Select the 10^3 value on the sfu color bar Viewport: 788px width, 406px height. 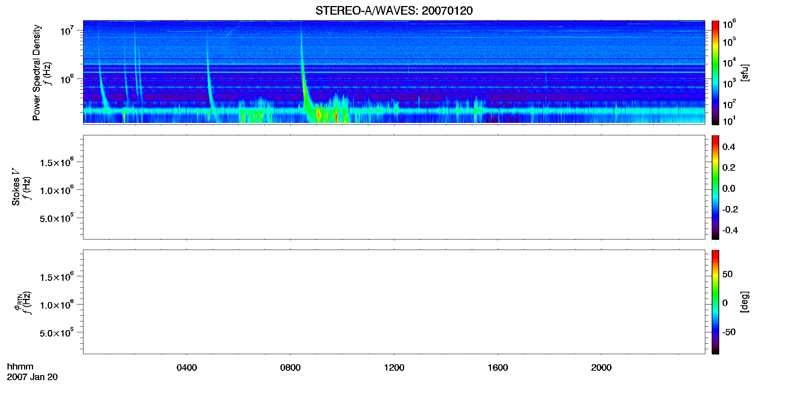pyautogui.click(x=729, y=83)
